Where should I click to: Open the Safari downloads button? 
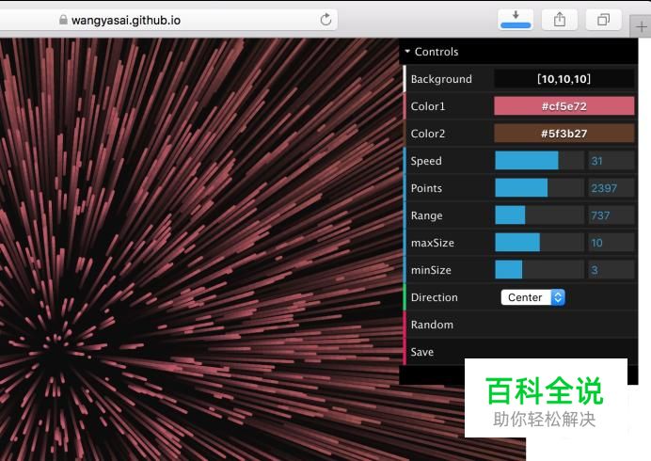tap(516, 20)
